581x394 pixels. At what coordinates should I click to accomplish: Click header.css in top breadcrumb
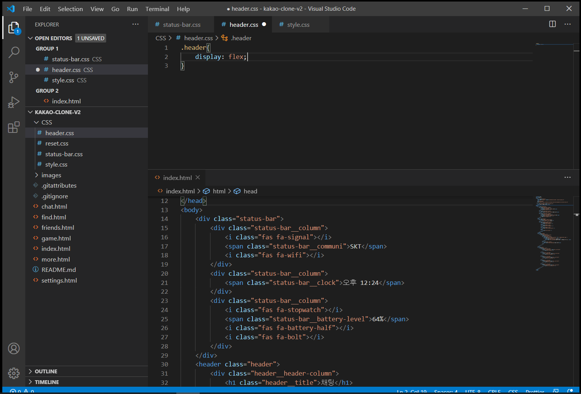[194, 38]
